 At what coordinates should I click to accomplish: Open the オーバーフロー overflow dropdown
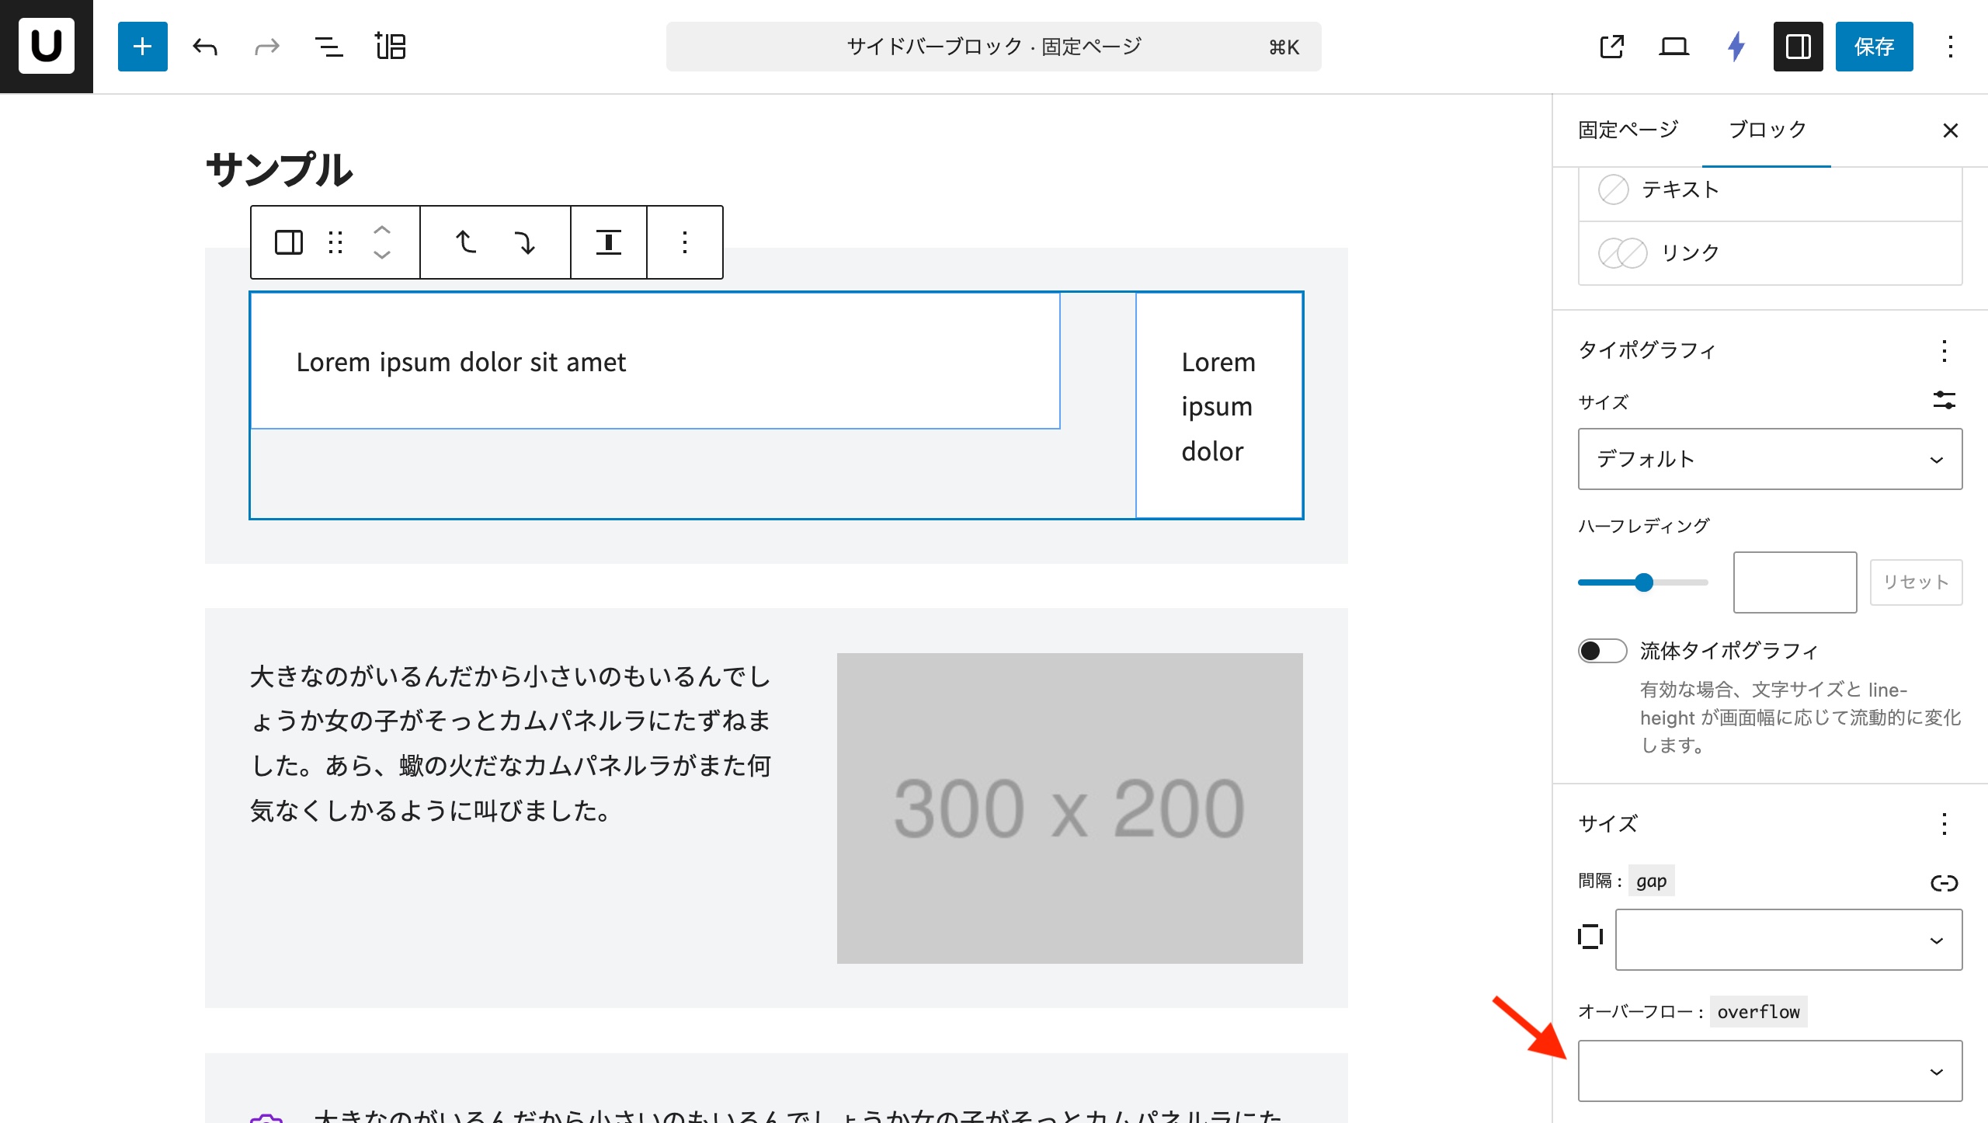(x=1771, y=1071)
